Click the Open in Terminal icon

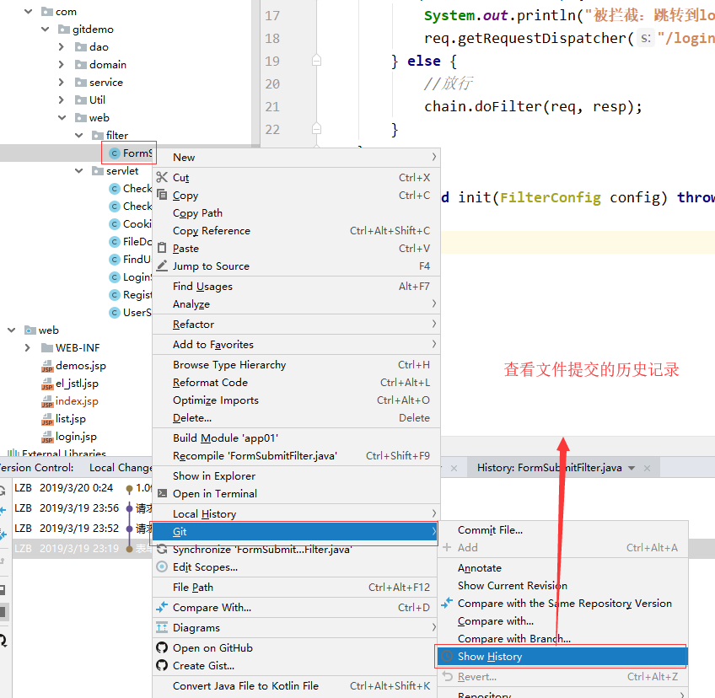[163, 495]
